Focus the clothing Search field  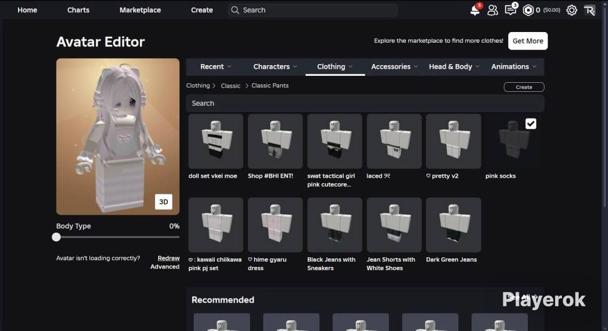click(365, 104)
